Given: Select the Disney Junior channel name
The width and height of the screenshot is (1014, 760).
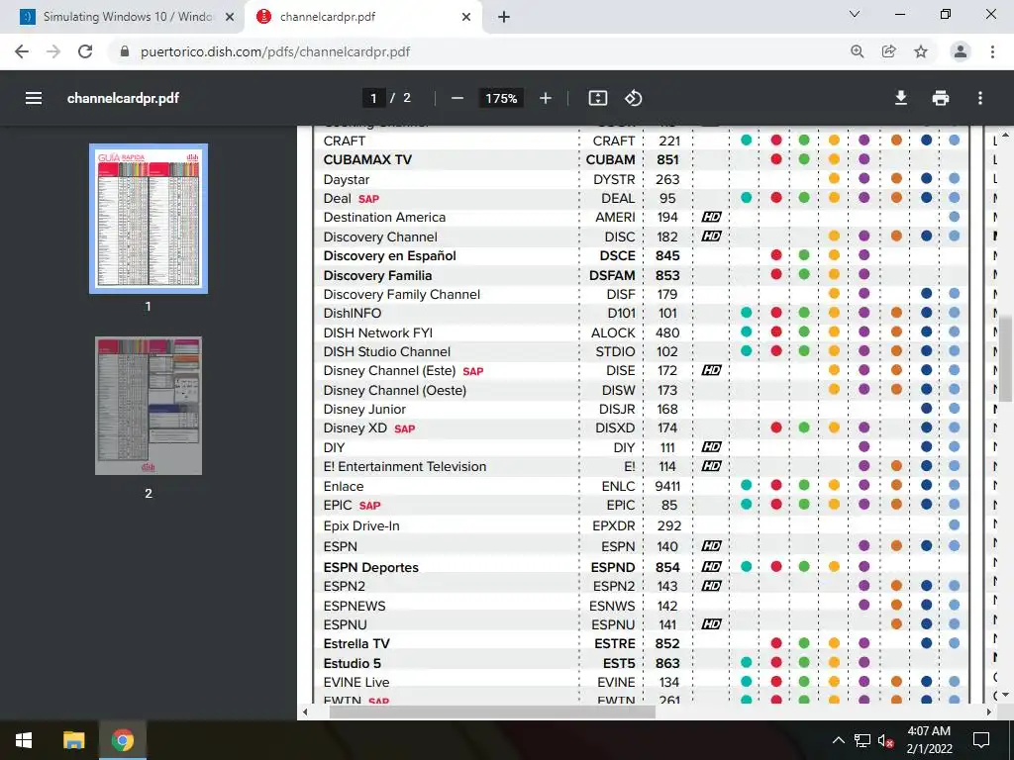Looking at the screenshot, I should click(x=364, y=409).
